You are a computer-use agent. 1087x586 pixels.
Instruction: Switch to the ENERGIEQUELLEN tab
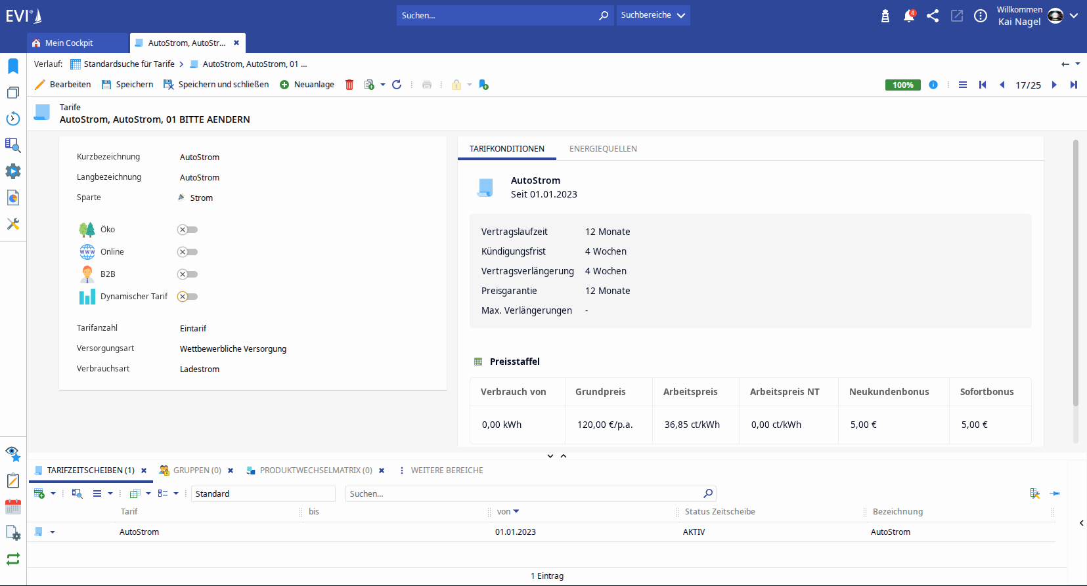click(603, 149)
